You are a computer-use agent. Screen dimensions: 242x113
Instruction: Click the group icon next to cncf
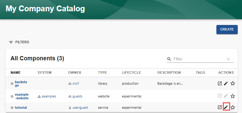(x=70, y=84)
